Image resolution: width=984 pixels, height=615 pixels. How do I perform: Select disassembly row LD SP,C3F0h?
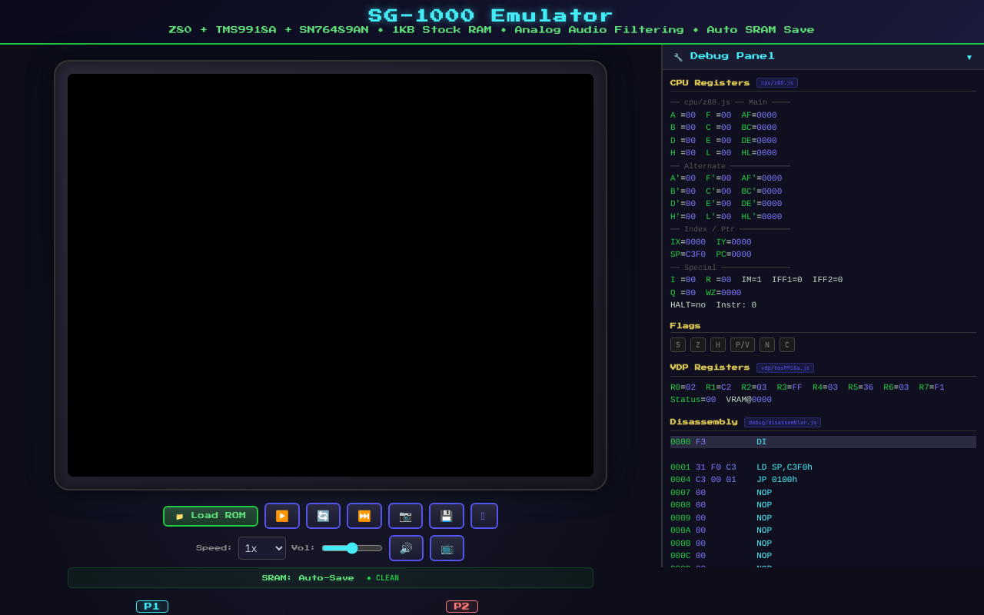pyautogui.click(x=823, y=467)
